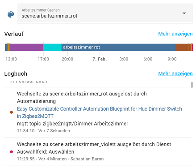
Task: Select the scene.arbeitszimmer_rot combo box field
Action: coord(105,13)
